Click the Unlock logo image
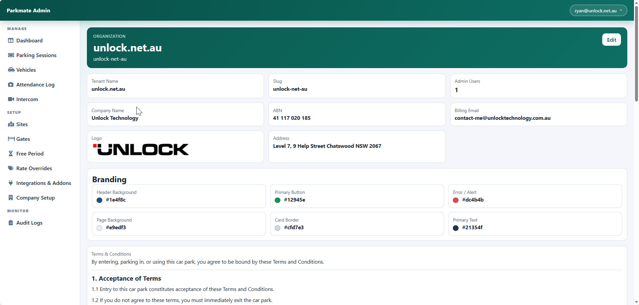 tap(141, 149)
